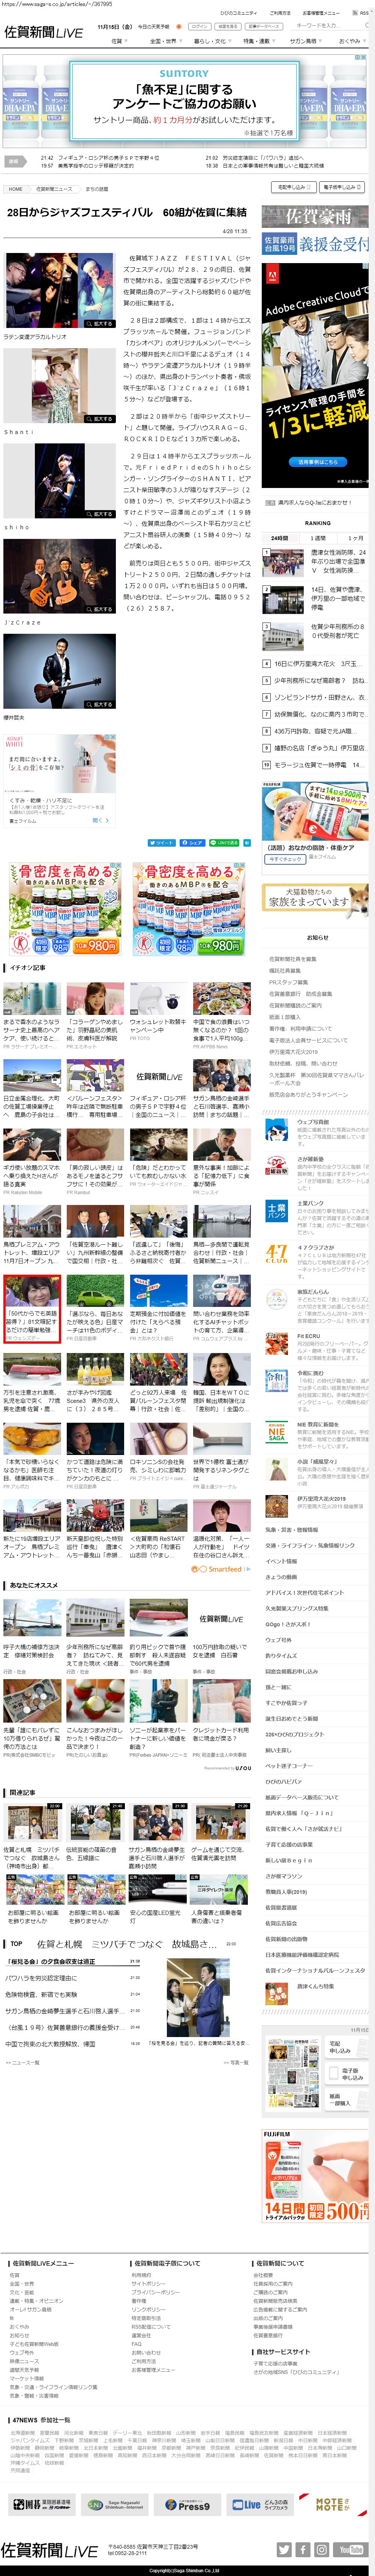Screen dimensions: 375x2576
Task: Switch ranking to the 1ヶ月 tab
Action: (x=355, y=538)
